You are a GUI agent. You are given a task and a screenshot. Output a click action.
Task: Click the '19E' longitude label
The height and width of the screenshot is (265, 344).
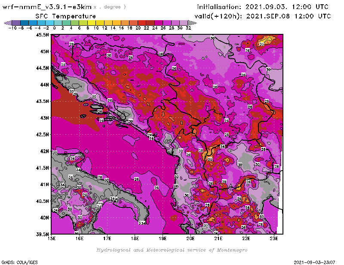click(163, 238)
